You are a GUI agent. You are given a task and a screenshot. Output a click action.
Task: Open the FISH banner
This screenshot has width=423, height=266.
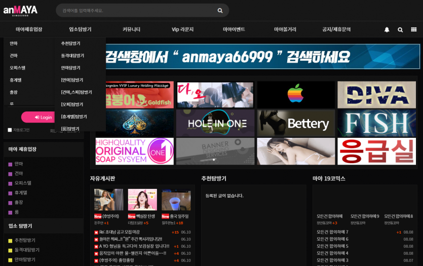coord(376,123)
